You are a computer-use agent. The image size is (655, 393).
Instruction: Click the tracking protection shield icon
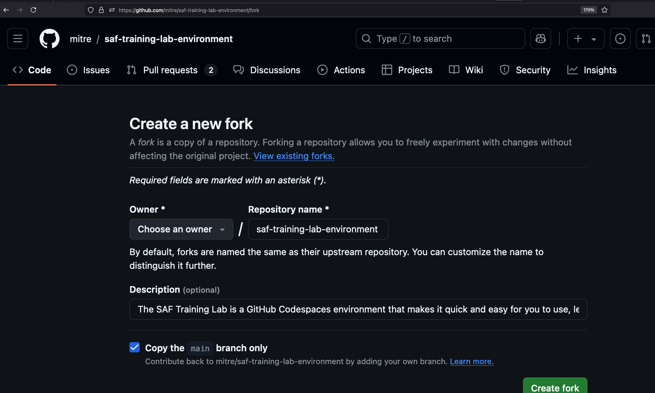click(90, 10)
